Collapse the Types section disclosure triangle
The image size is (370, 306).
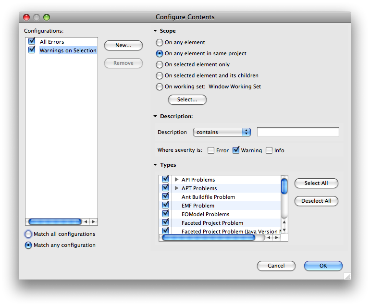point(155,165)
